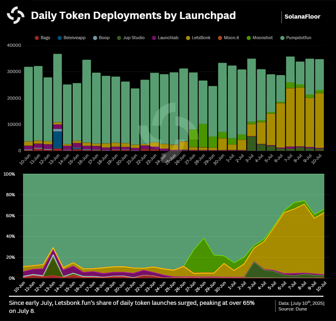Select the SolanaFloor header label
The height and width of the screenshot is (321, 336).
coord(302,17)
